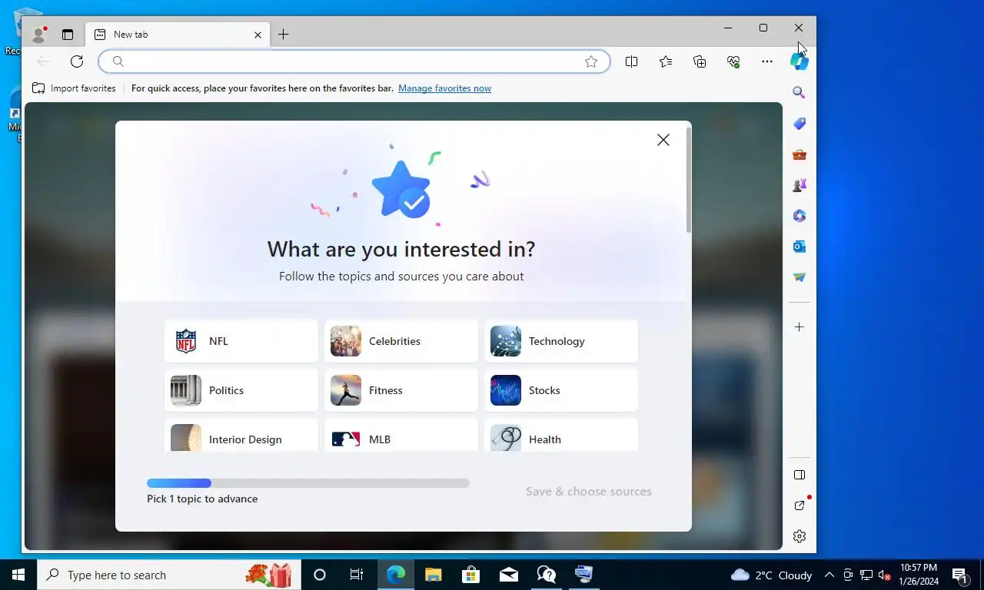Open sidebar Tools briefcase icon
The height and width of the screenshot is (590, 984).
click(x=799, y=154)
